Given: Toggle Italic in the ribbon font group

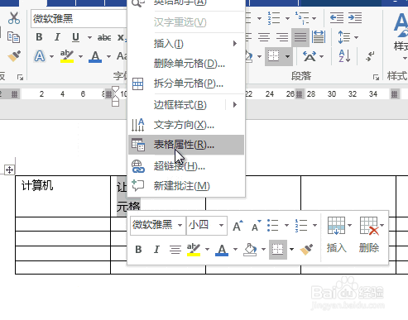Looking at the screenshot, I should pyautogui.click(x=57, y=37).
